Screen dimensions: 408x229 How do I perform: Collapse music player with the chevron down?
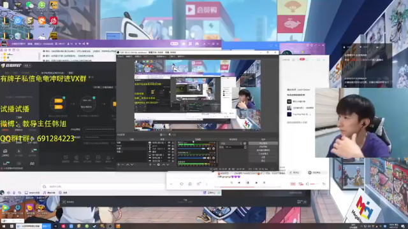[171, 184]
